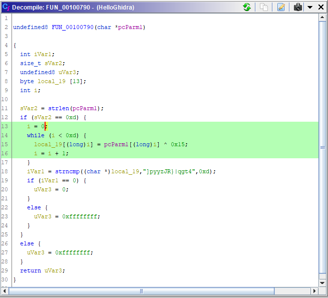Screen dimensions: 328x298
Task: Click 'iVar1 == 0' condition on line 19
Action: [59, 180]
